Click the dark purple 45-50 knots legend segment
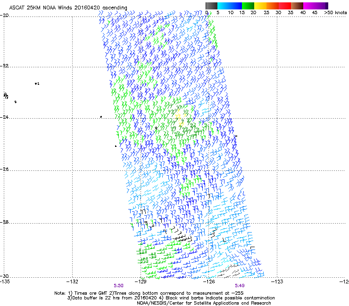Viewport: 349px width, 306px height. coord(322,6)
